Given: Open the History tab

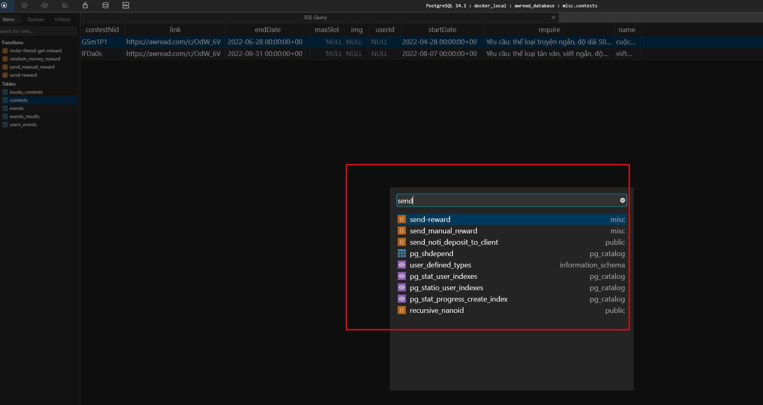Looking at the screenshot, I should pyautogui.click(x=62, y=19).
